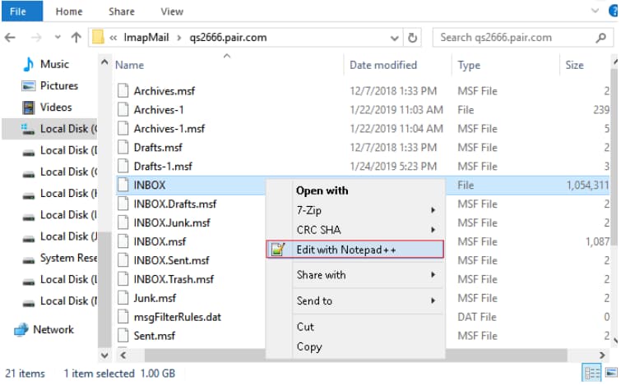The height and width of the screenshot is (385, 621).
Task: Switch to Details view icon
Action: tap(592, 374)
